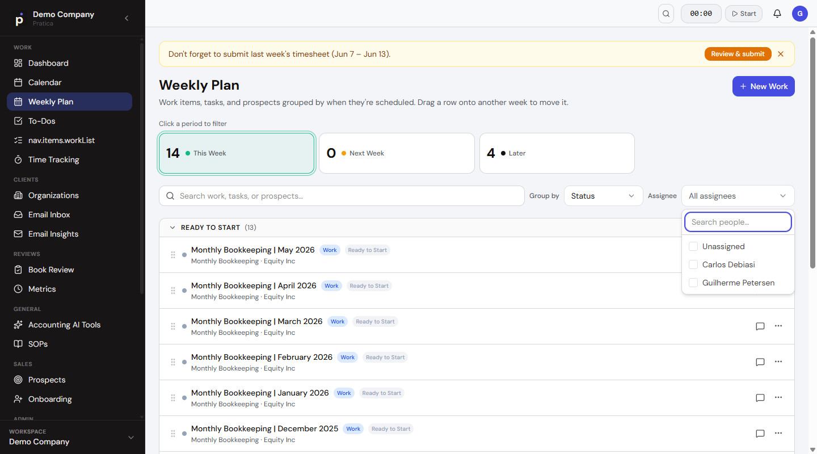Open more options for March 2026 bookkeeping
The width and height of the screenshot is (817, 454).
(778, 326)
